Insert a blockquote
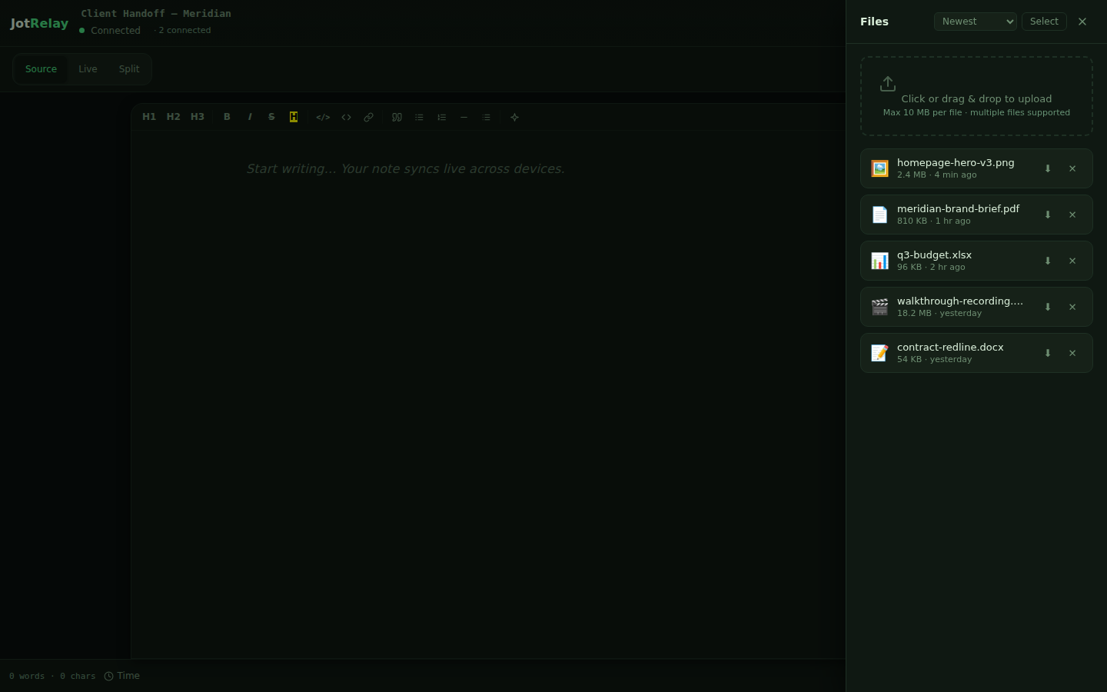The width and height of the screenshot is (1107, 692). click(397, 117)
